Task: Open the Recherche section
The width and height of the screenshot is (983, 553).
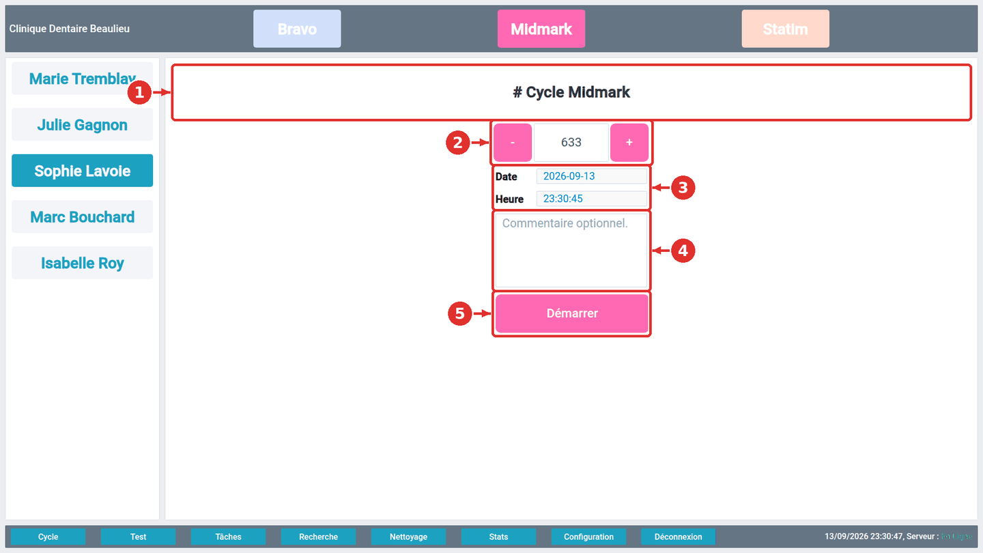Action: coord(319,537)
